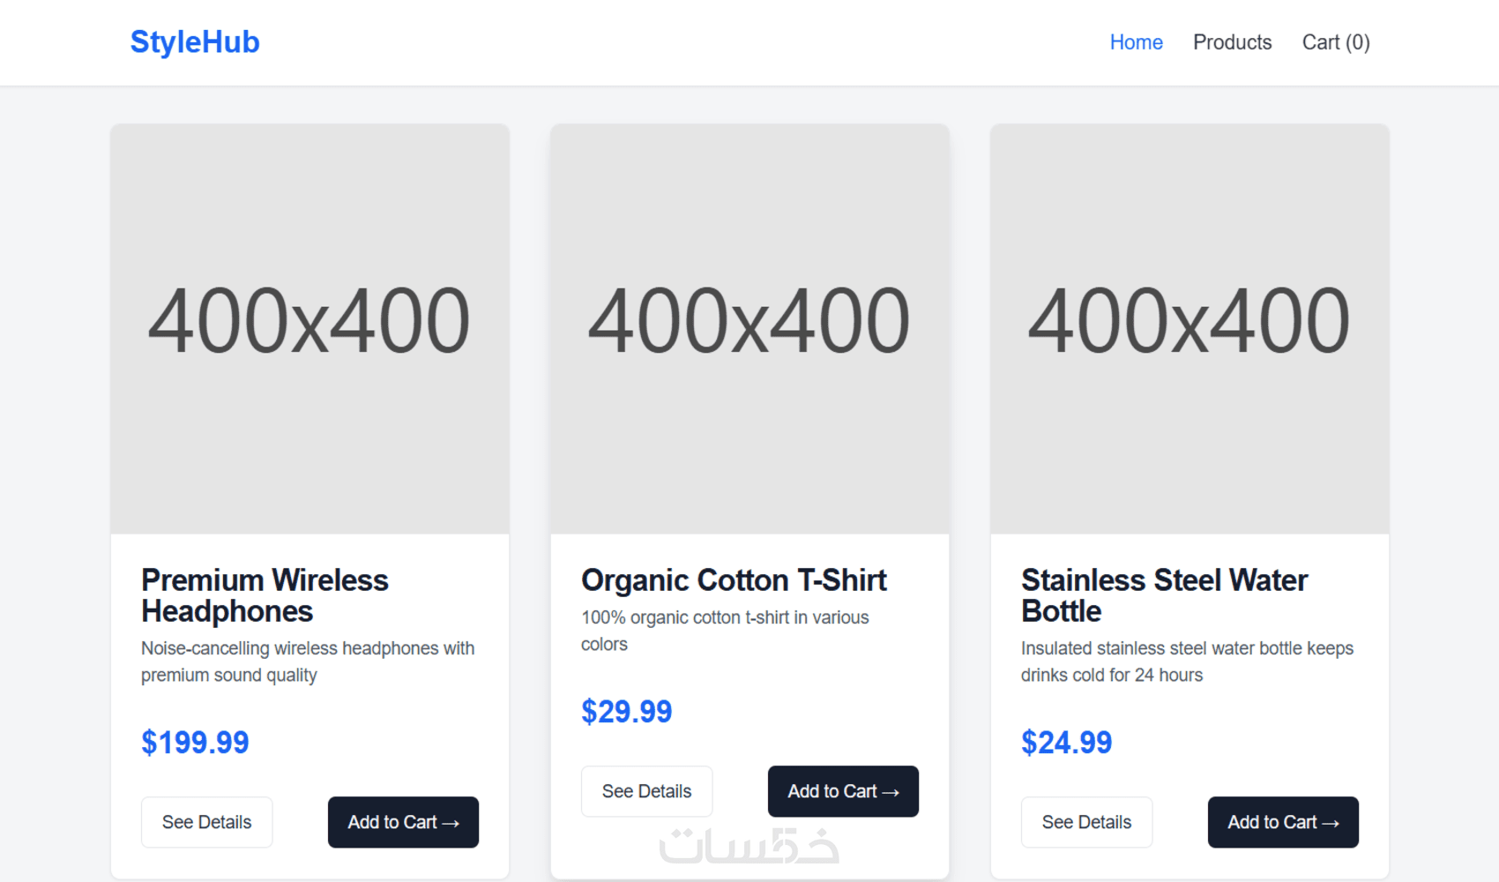Click the StyleHub logo
The height and width of the screenshot is (882, 1499).
[x=195, y=42]
